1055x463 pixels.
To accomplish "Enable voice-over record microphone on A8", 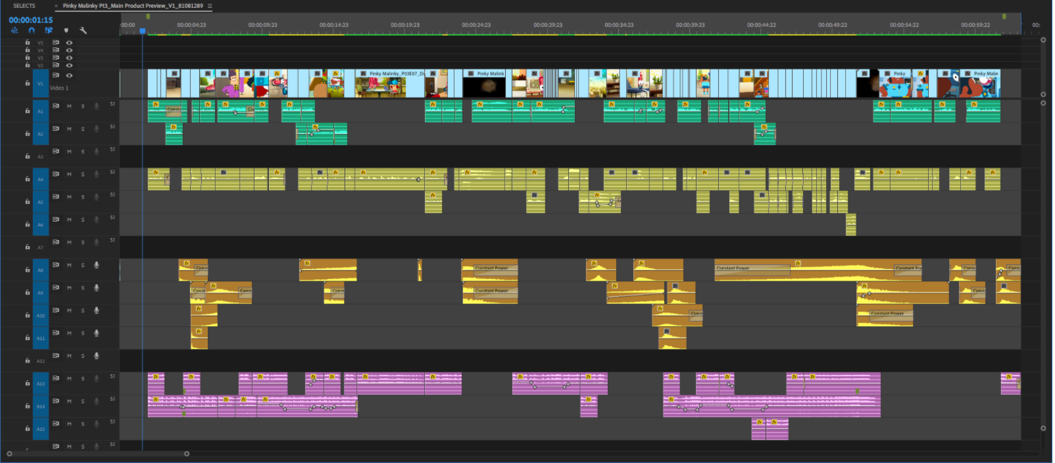I will pyautogui.click(x=97, y=265).
